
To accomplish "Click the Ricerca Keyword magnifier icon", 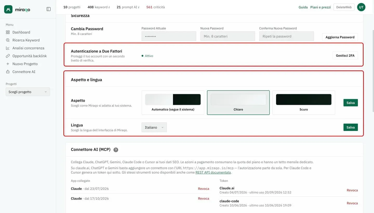I will tap(8, 40).
